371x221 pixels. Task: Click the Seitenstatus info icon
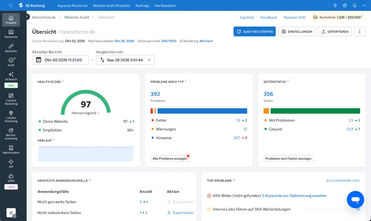tap(288, 81)
